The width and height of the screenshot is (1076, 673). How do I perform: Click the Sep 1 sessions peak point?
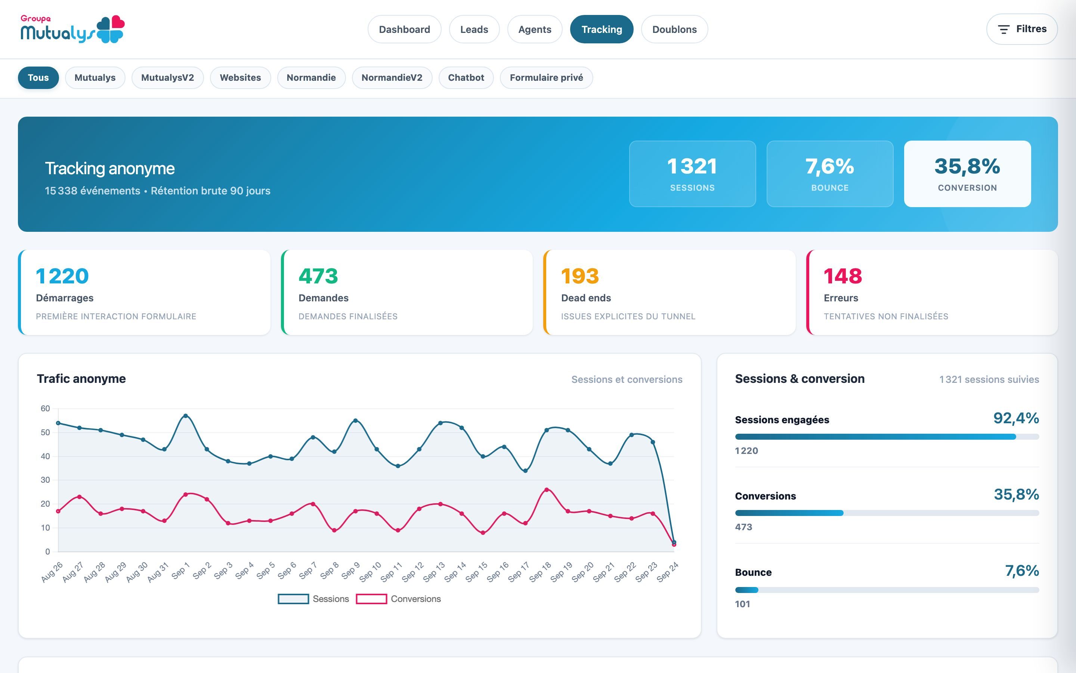point(185,416)
